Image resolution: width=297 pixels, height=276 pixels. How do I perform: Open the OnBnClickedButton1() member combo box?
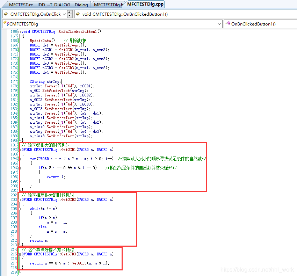260,24
